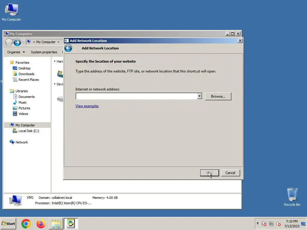Click the muted volume tray icon
Screen dimensions: 307x230
[x=278, y=223]
